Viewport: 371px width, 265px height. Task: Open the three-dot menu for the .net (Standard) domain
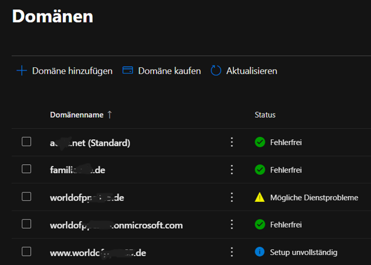(x=232, y=142)
